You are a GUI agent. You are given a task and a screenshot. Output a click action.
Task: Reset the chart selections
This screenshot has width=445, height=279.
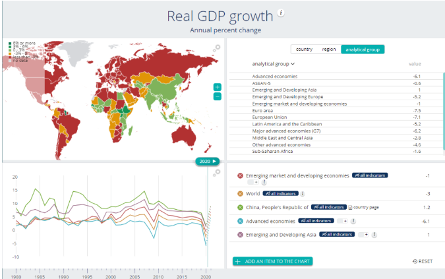click(422, 262)
